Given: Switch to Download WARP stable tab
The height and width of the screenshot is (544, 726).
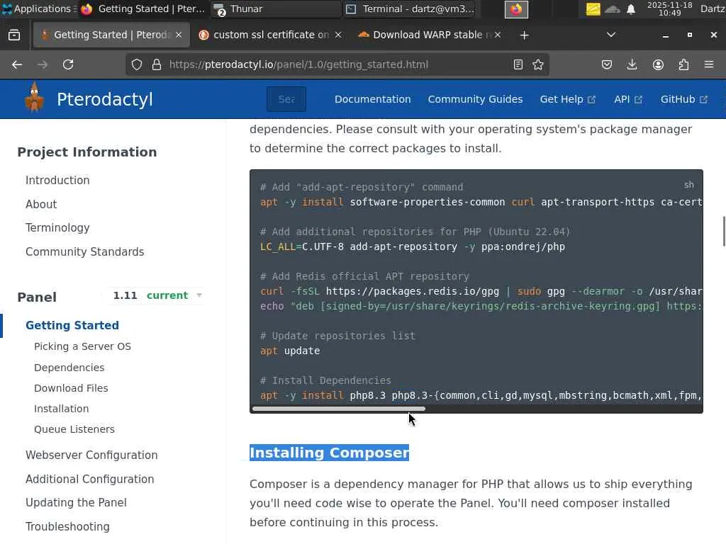Looking at the screenshot, I should [x=428, y=35].
